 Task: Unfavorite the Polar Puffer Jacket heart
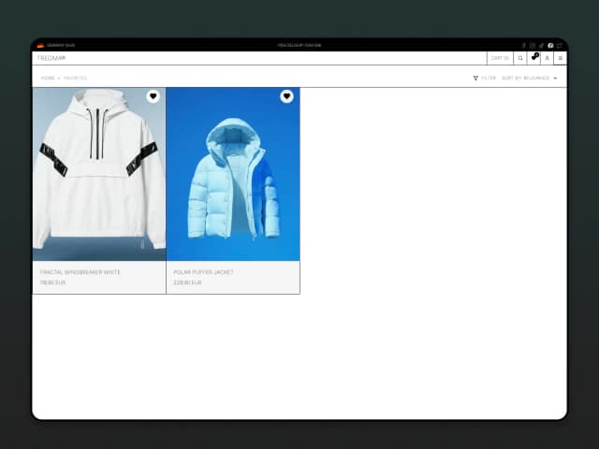pyautogui.click(x=286, y=96)
